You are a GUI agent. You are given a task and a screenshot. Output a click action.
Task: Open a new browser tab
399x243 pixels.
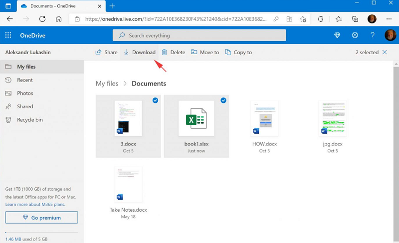pos(112,6)
